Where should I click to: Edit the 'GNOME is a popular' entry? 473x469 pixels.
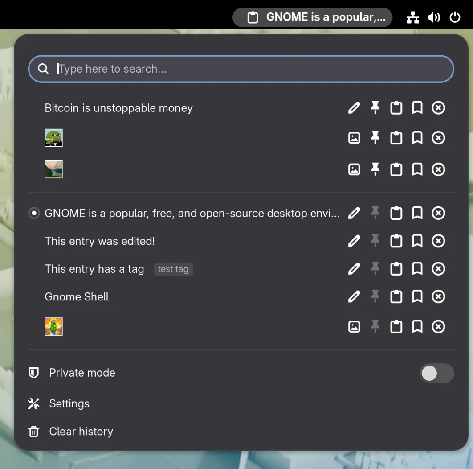point(354,213)
